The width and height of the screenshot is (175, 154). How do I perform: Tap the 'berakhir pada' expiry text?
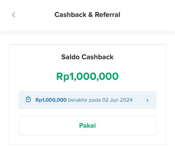pyautogui.click(x=85, y=100)
